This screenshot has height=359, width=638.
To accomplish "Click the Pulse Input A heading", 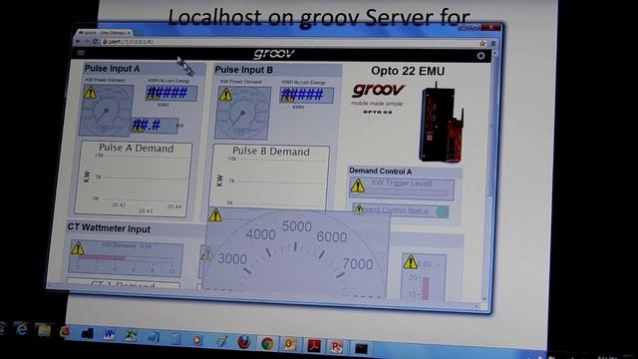I will coord(112,69).
